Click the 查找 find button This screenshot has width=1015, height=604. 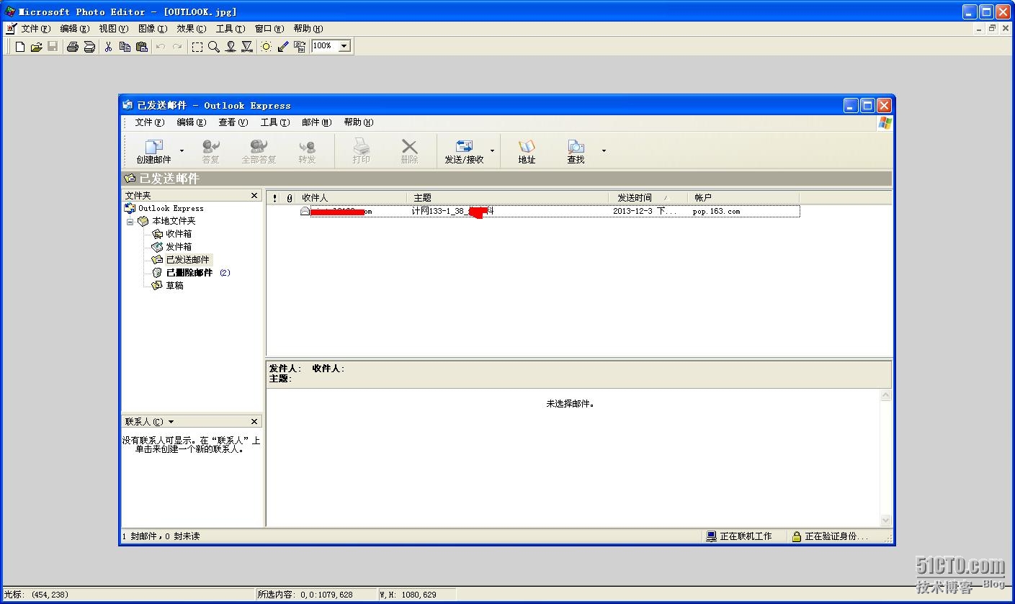tap(576, 151)
